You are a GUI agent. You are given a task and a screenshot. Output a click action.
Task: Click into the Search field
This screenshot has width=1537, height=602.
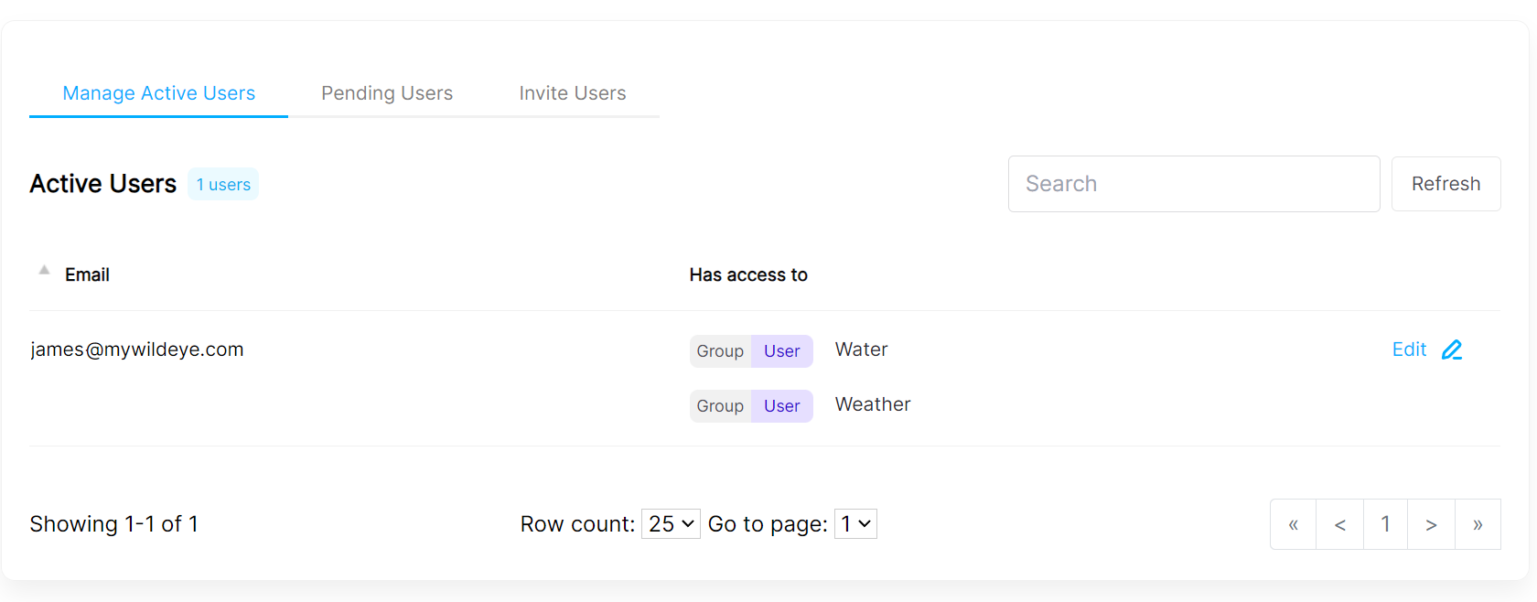tap(1193, 184)
